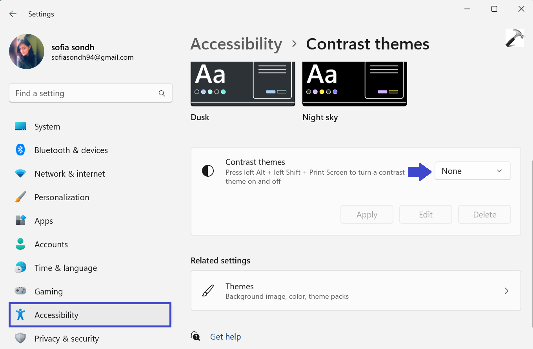Screen dimensions: 533x349
Task: Click the Gaming controller icon
Action: [x=20, y=291]
